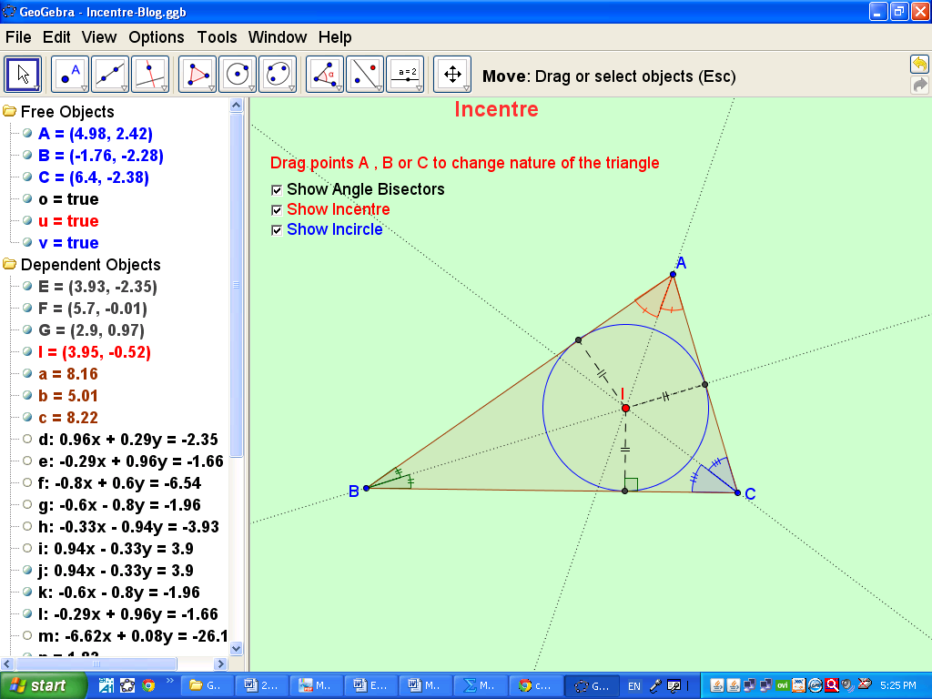Uncheck Show Angle Bisectors
Viewport: 932px width, 699px height.
pos(276,189)
